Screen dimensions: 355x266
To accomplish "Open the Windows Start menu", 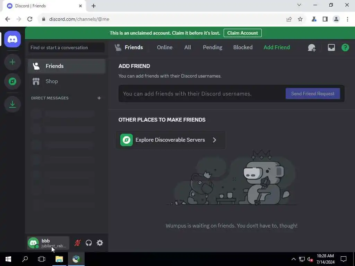I will pyautogui.click(x=8, y=259).
